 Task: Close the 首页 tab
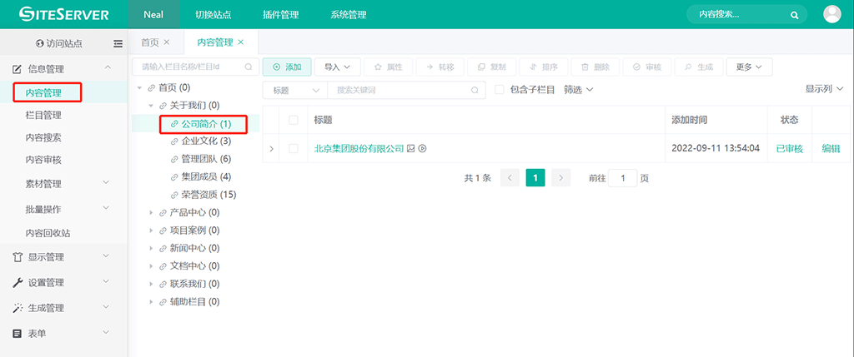(166, 42)
